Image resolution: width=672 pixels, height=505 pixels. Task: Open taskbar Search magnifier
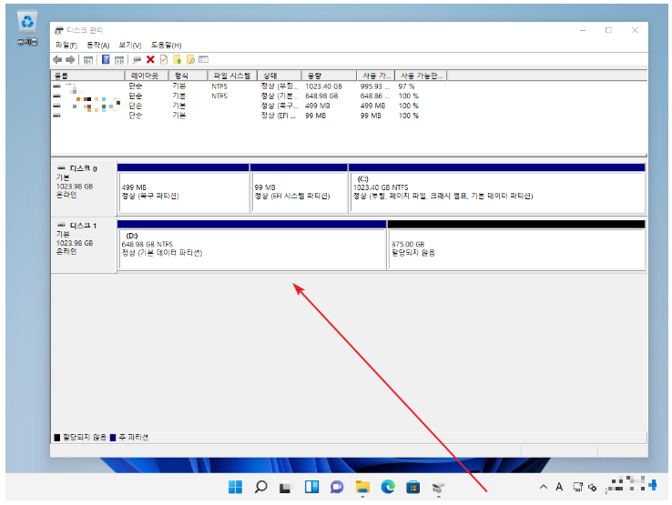(260, 487)
